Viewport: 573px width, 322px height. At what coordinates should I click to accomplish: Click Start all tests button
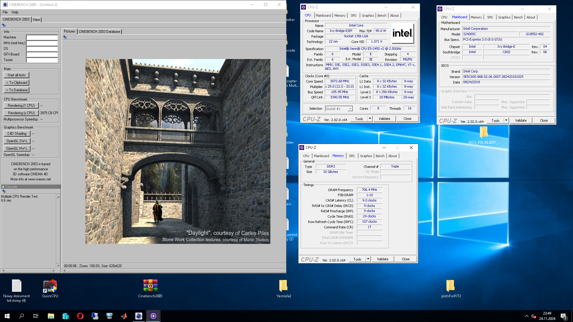tap(16, 75)
